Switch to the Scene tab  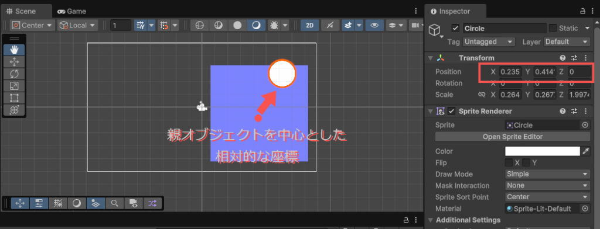click(x=21, y=12)
